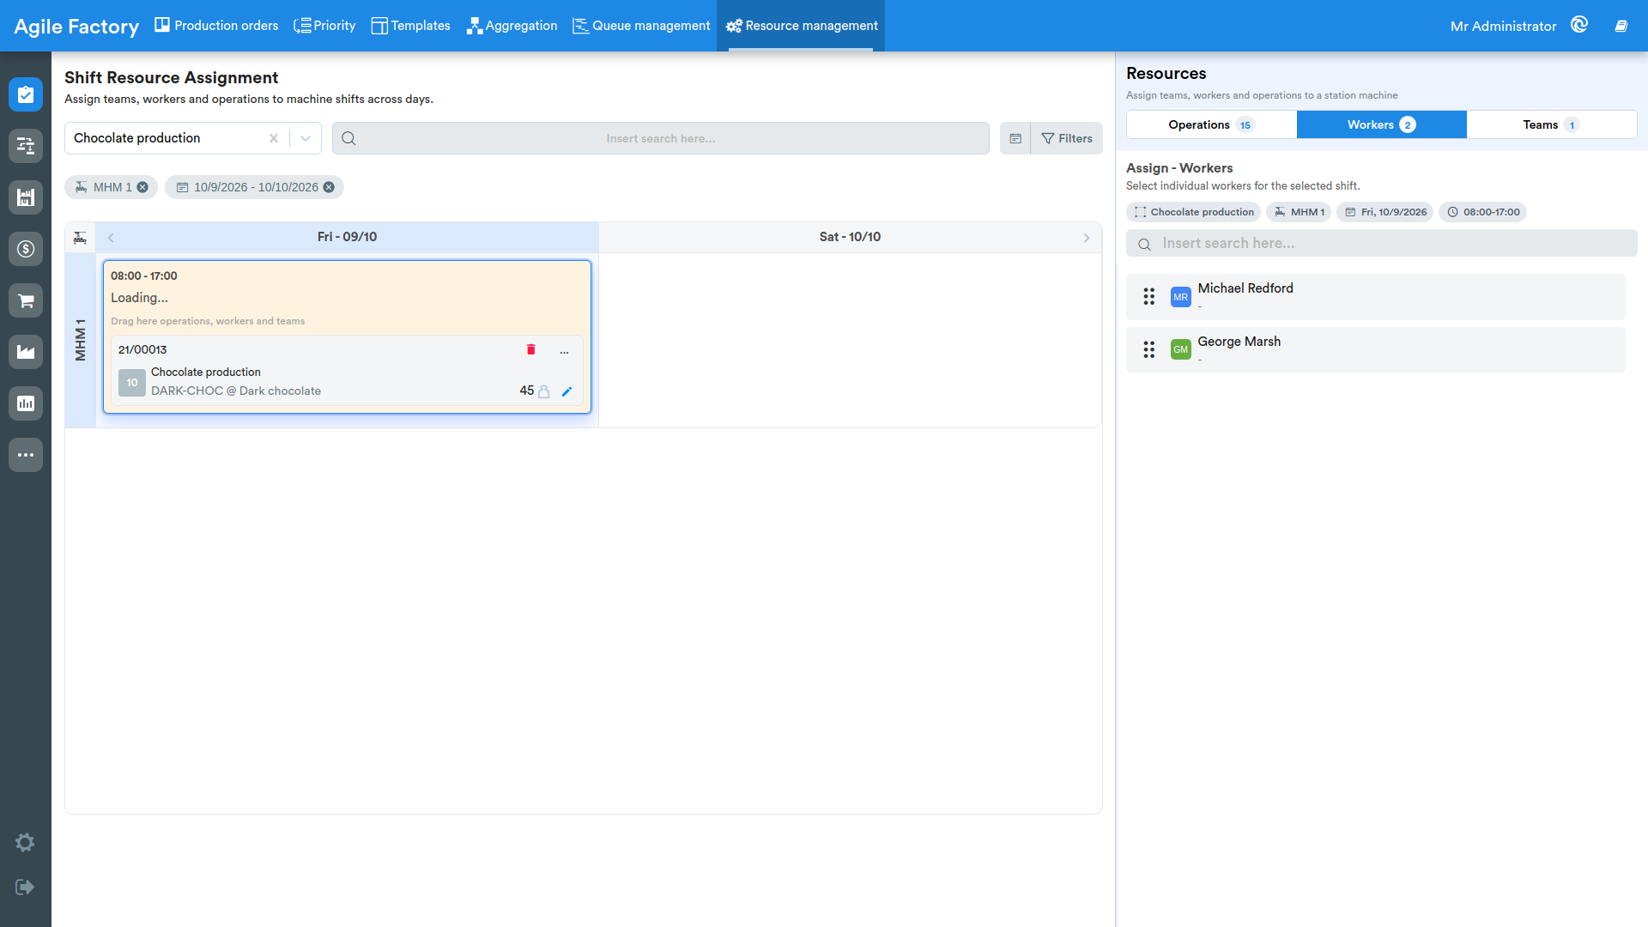The width and height of the screenshot is (1648, 927).
Task: Open Aggregation menu
Action: click(512, 26)
